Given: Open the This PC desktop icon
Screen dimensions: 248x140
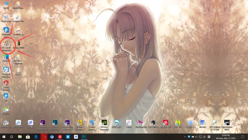Looking at the screenshot, I should point(6,4).
